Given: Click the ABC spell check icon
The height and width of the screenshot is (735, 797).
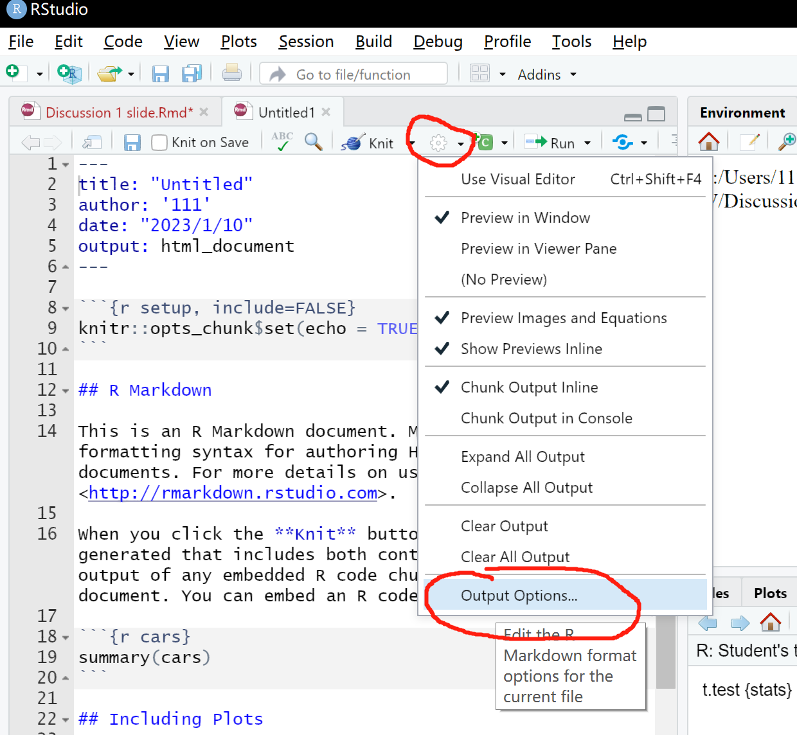Looking at the screenshot, I should tap(282, 141).
